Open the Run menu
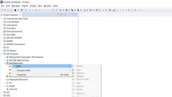 click(40, 6)
